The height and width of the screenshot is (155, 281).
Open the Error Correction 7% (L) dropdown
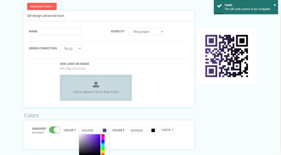click(x=71, y=49)
